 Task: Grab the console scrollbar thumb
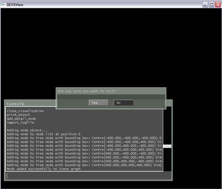pyautogui.click(x=167, y=146)
